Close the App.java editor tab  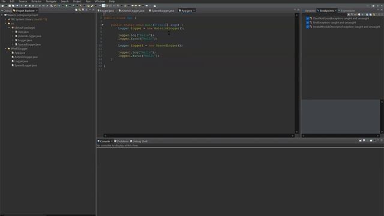(194, 11)
